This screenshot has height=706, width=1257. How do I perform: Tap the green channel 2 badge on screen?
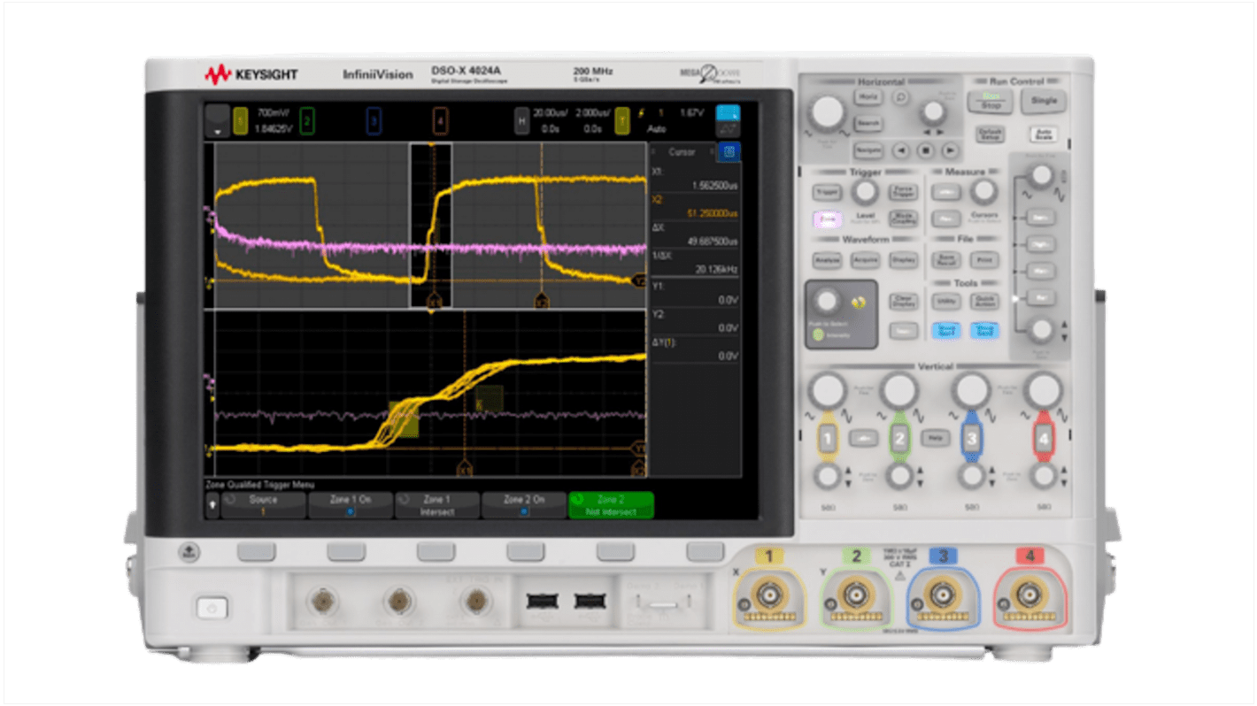[307, 121]
